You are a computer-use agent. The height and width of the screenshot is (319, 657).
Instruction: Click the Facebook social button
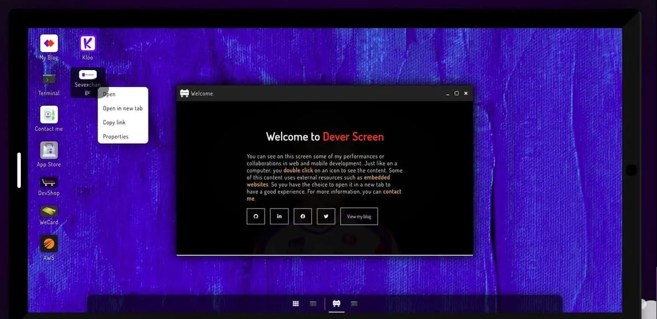point(303,216)
